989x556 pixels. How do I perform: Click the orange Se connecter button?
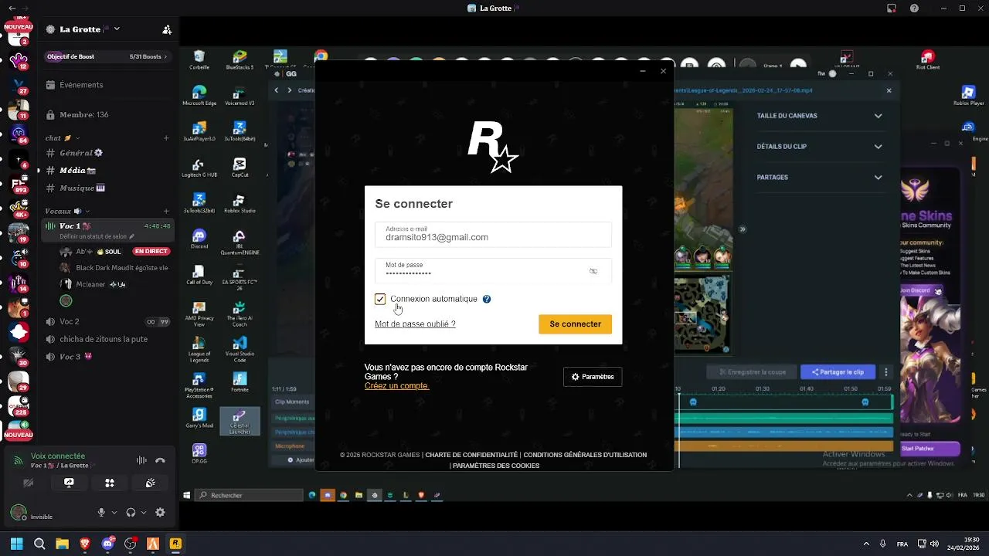575,324
